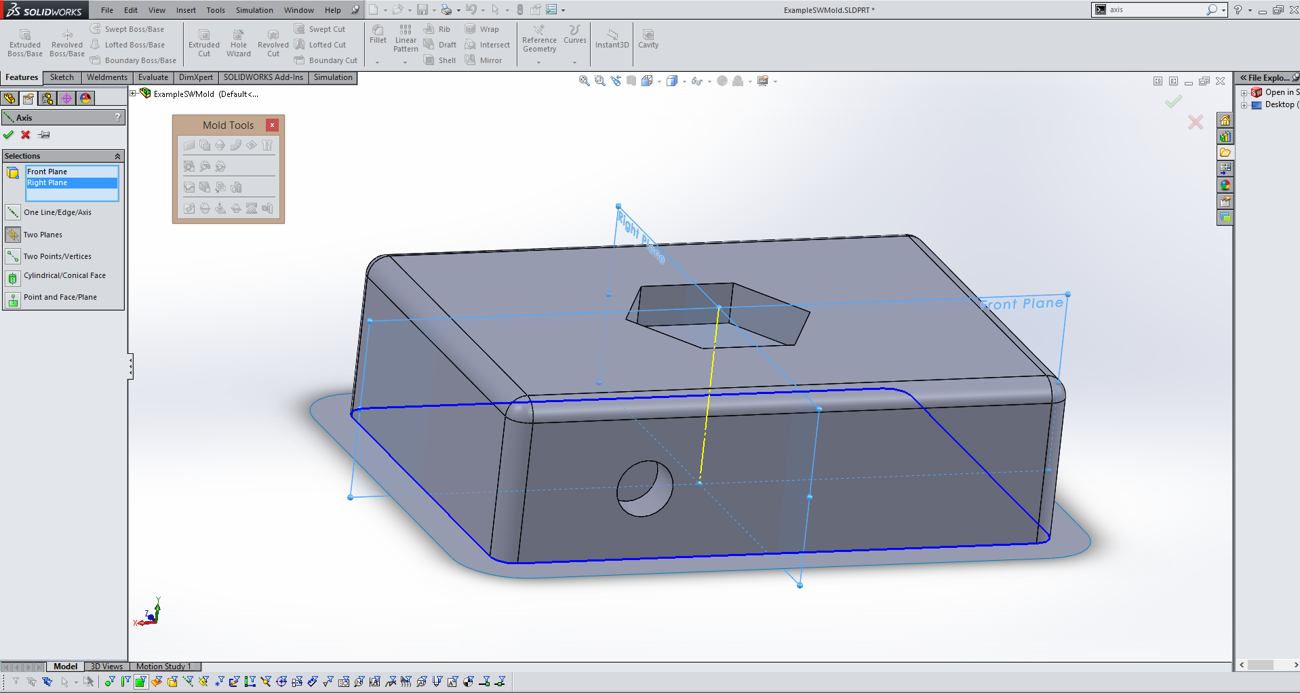Open the Simulation menu
The height and width of the screenshot is (693, 1300).
point(254,10)
